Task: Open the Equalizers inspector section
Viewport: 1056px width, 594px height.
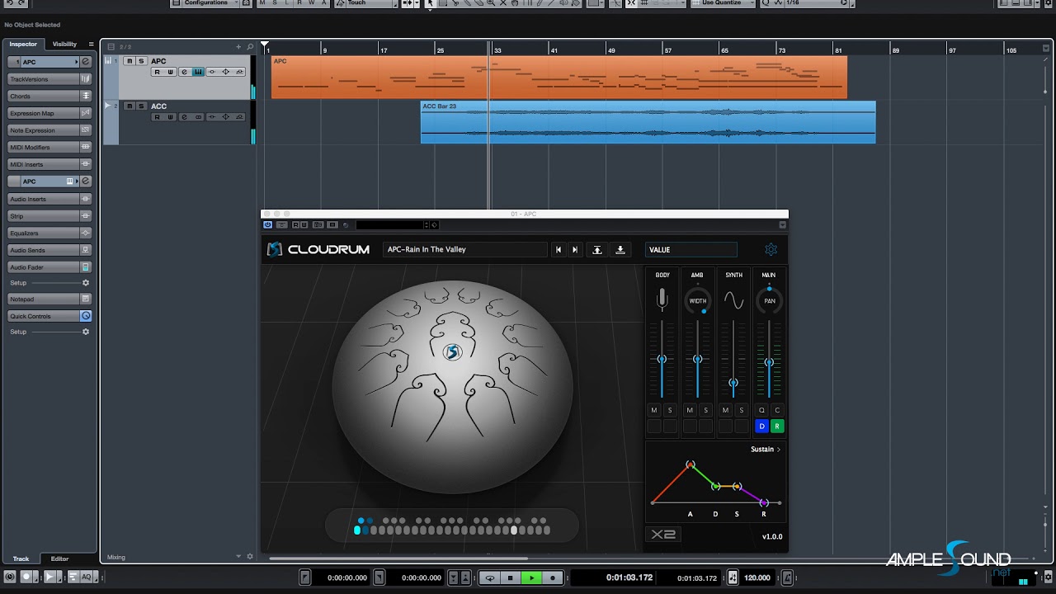Action: 49,233
